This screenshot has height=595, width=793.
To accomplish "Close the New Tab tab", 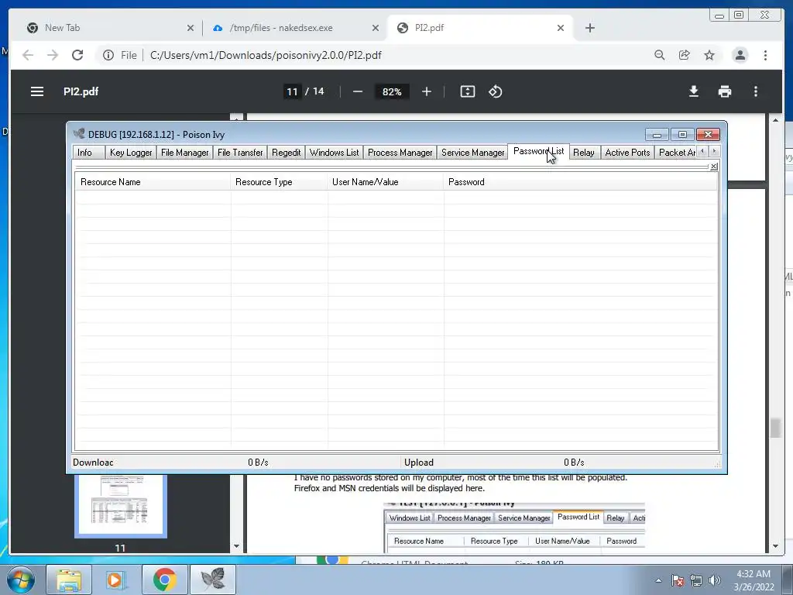I will 191,28.
